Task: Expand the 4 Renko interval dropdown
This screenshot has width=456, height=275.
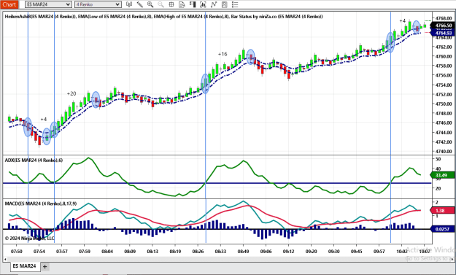Action: (98, 4)
